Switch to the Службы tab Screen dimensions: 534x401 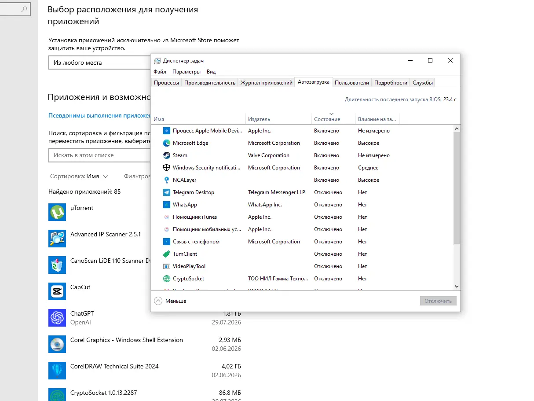coord(423,83)
